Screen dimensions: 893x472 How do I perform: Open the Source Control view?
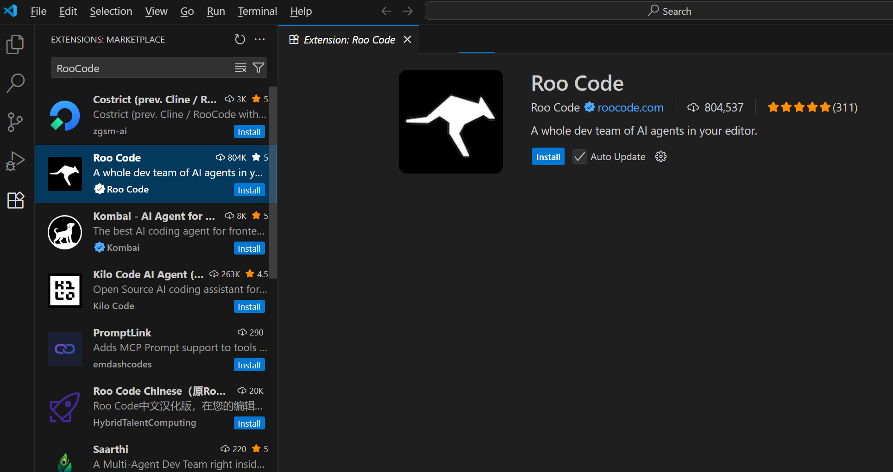(15, 122)
